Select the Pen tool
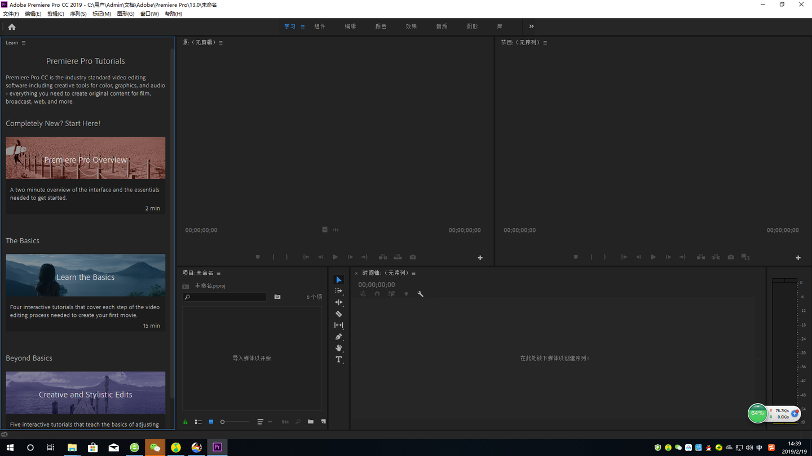Viewport: 812px width, 456px height. [x=338, y=337]
